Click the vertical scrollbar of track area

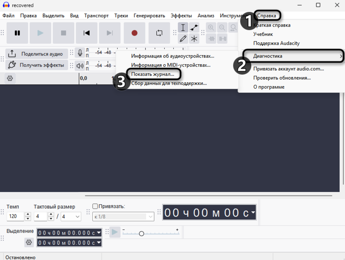point(343,138)
